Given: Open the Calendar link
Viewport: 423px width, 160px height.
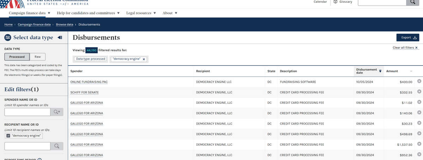Looking at the screenshot, I should coord(320,2).
